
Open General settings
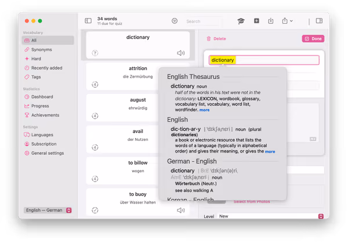[x=48, y=153]
